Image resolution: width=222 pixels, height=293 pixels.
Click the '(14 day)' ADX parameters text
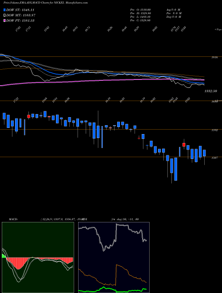pyautogui.click(x=117, y=219)
